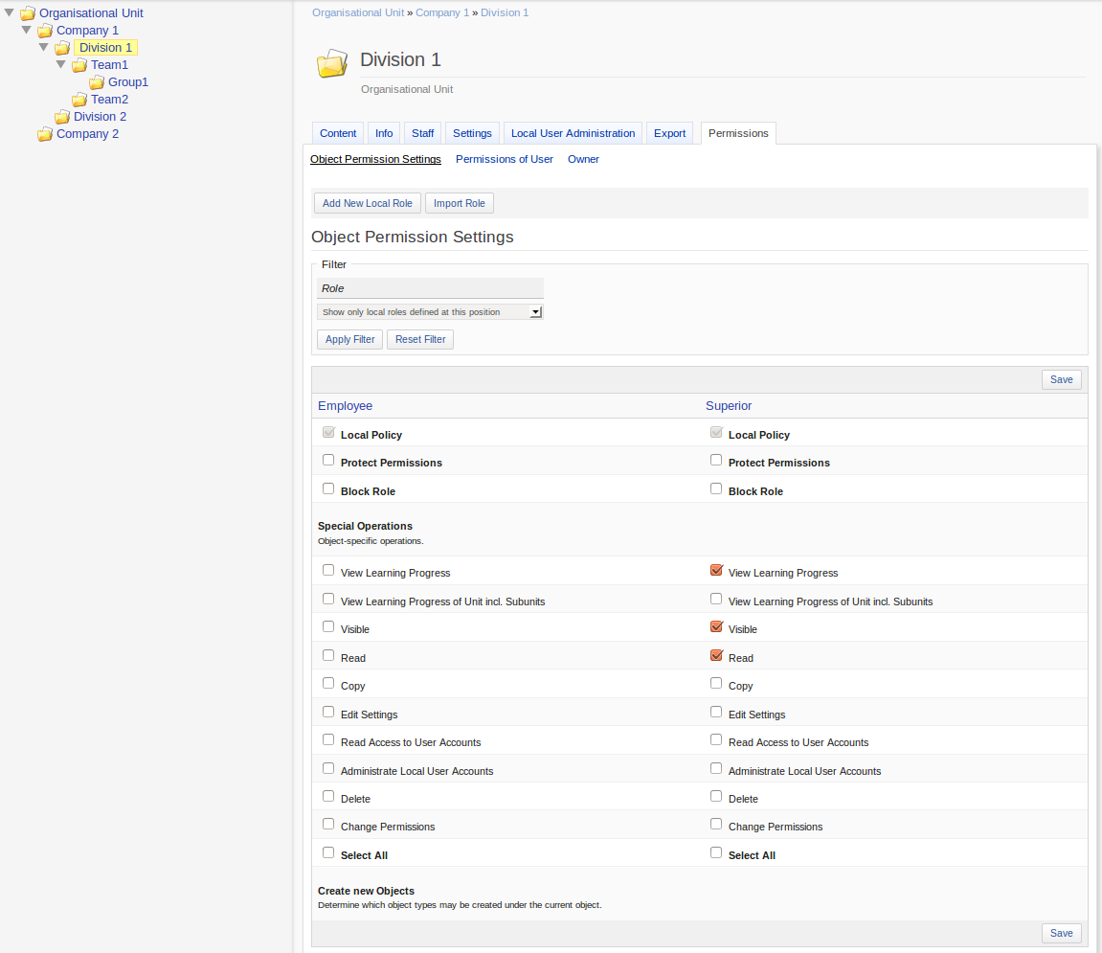This screenshot has height=953, width=1102.
Task: Collapse the Division 1 tree node
Action: pyautogui.click(x=44, y=47)
